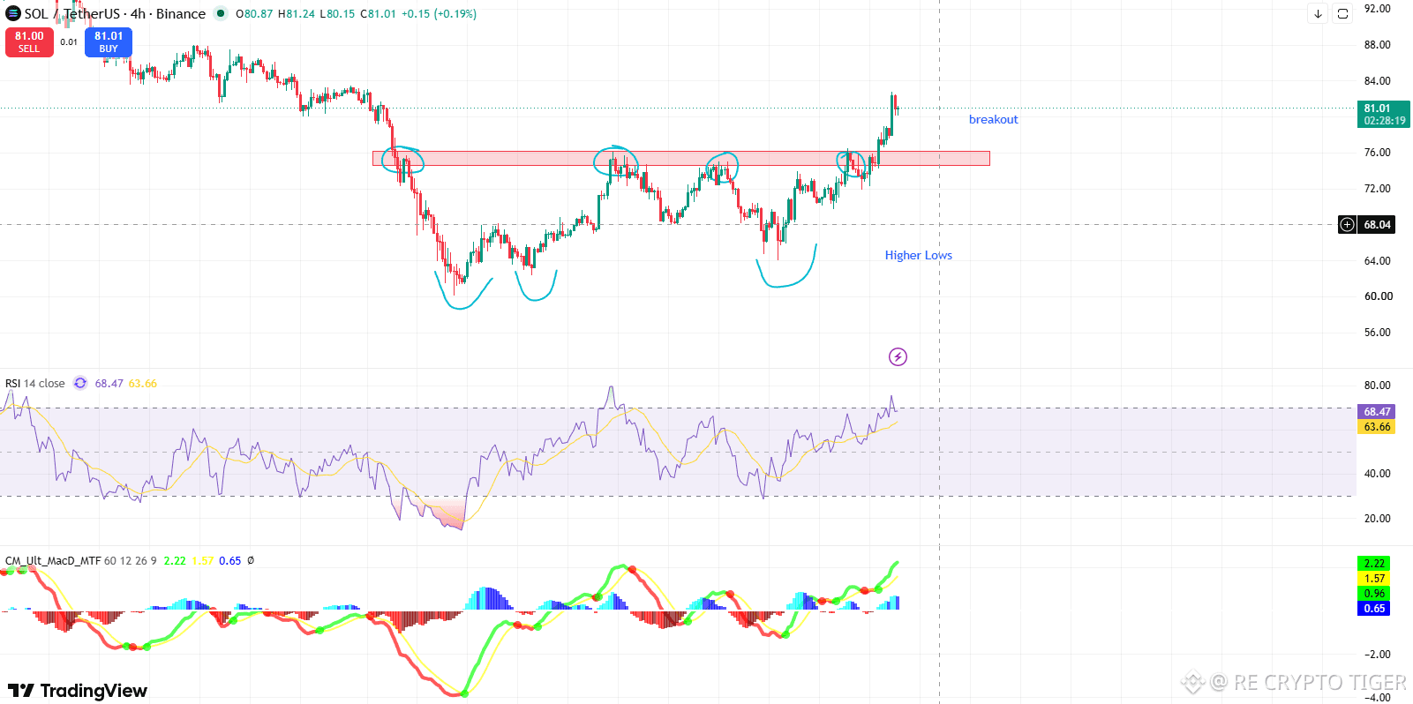Click the red 81.00 SELL button

point(29,42)
